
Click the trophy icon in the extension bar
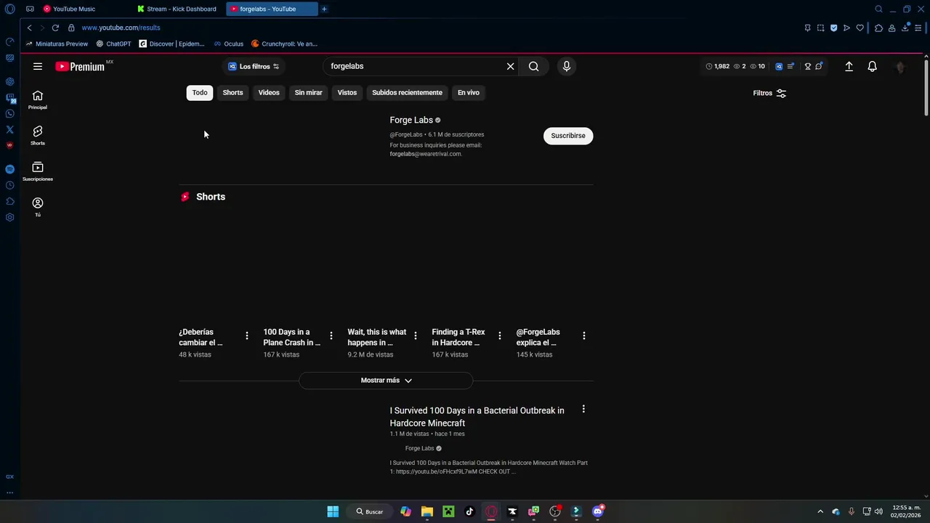pyautogui.click(x=807, y=66)
